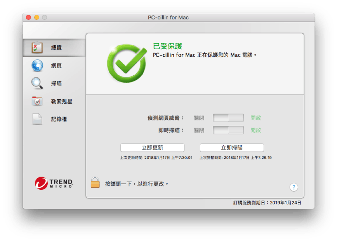This screenshot has height=241, width=337.
Task: Click the 按鎖頭一下，以進行更改 text
Action: 136,184
